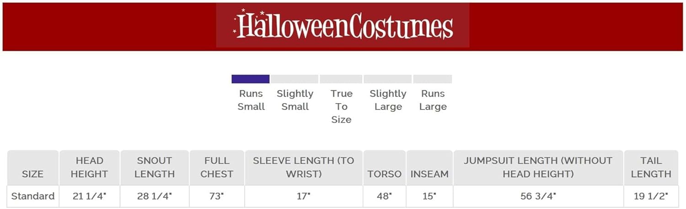Viewport: 686px width, 209px height.
Task: Click the FULL CHEST column header
Action: tap(217, 167)
